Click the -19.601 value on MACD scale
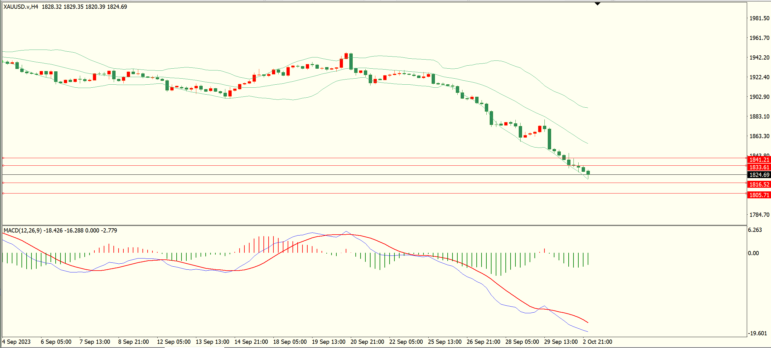Viewport: 771px width, 348px height. 757,333
